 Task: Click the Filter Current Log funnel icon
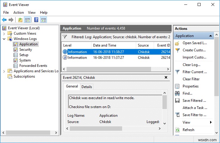coord(177,72)
